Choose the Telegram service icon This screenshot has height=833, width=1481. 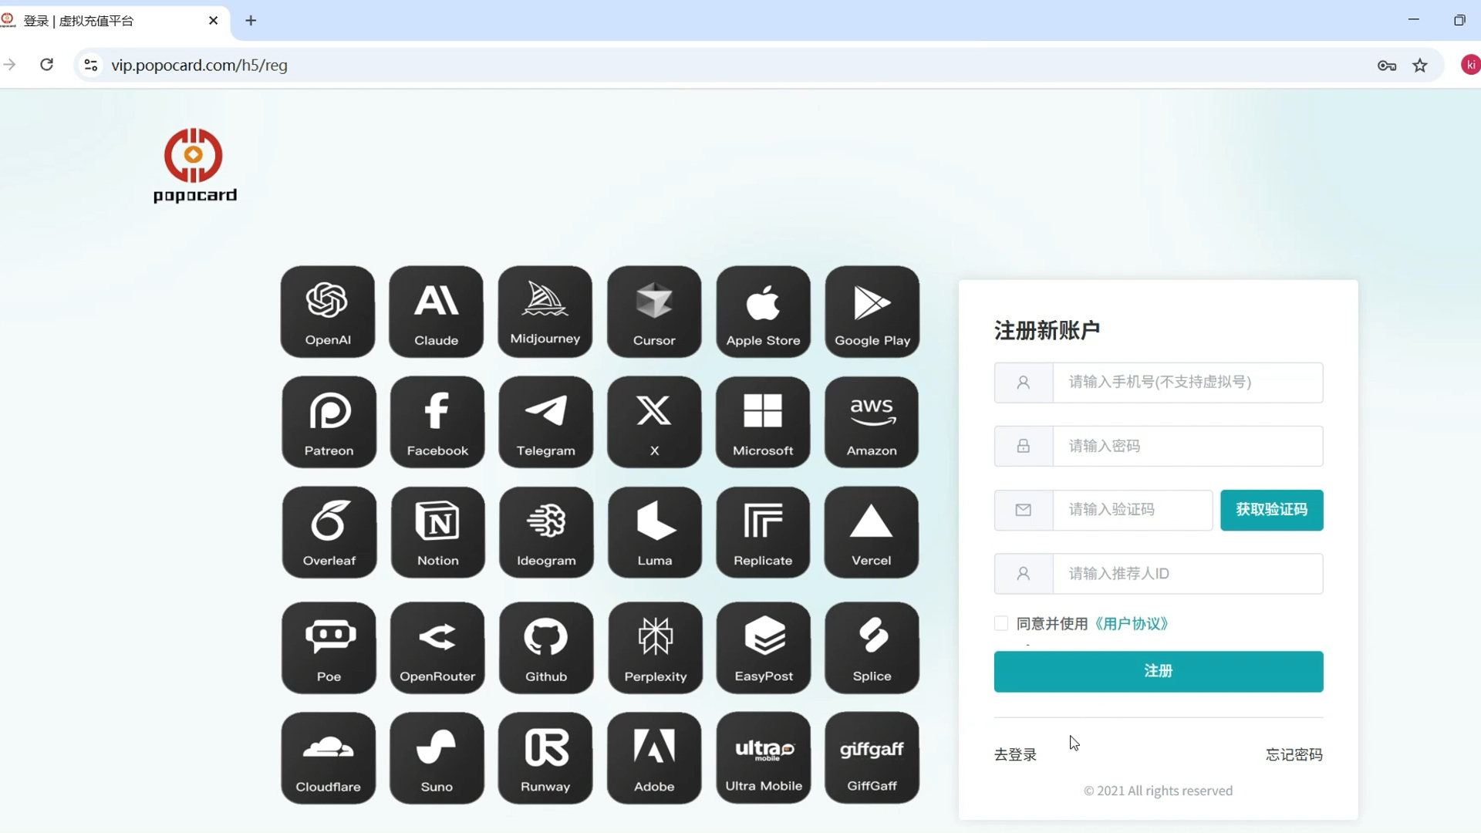[545, 422]
